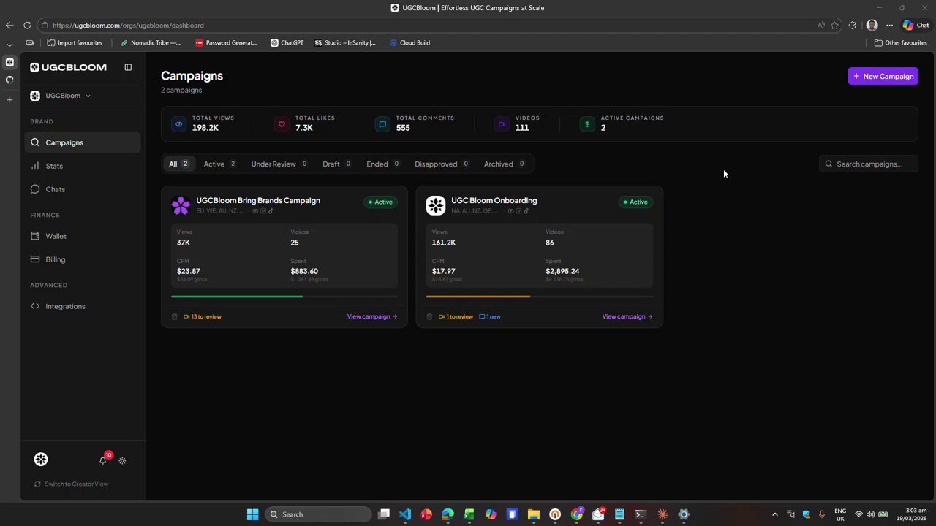Collapse the sidebar using the panel toggle icon
Screen dimensions: 936x526
[x=128, y=67]
